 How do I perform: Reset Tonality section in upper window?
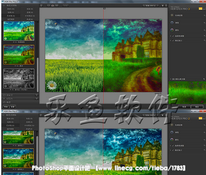[204, 23]
